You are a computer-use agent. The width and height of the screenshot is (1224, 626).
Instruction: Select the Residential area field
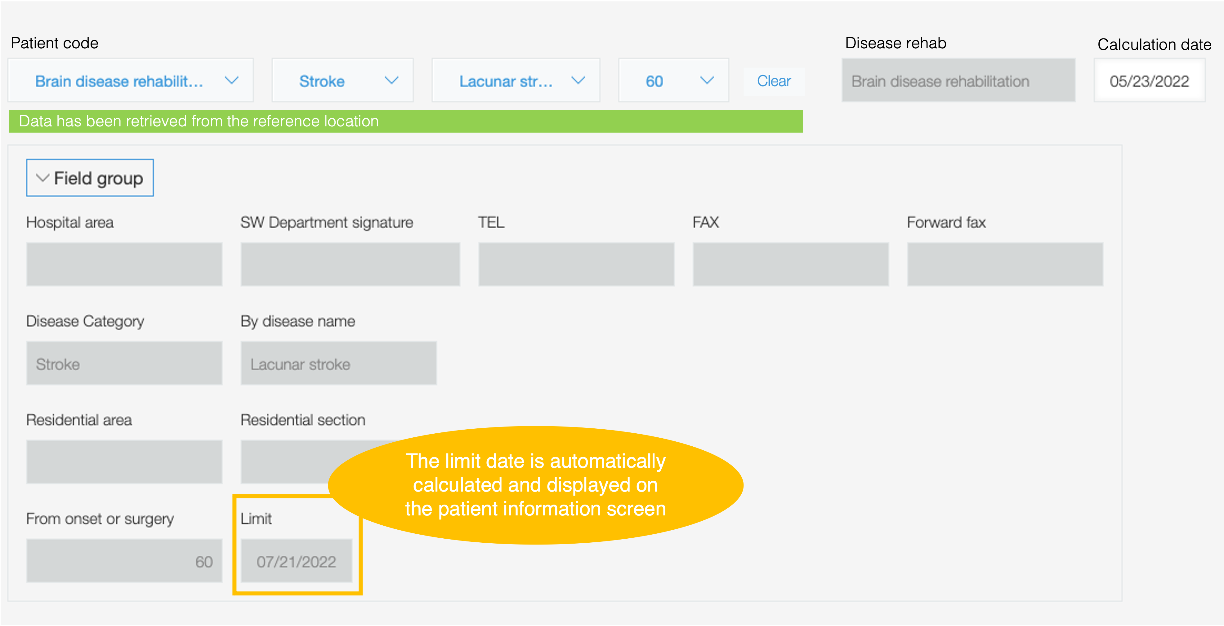pos(124,462)
